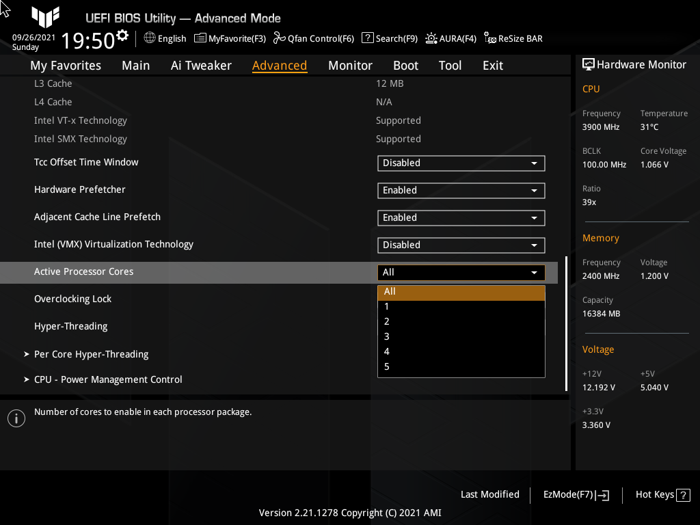Screen dimensions: 700x525
Task: Change the BIOS language from English
Action: pos(164,38)
